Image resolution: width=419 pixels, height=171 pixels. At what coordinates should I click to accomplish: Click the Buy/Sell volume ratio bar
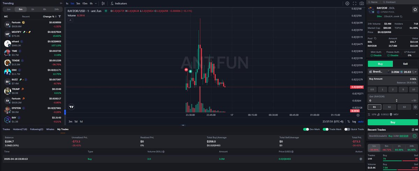coord(400,170)
